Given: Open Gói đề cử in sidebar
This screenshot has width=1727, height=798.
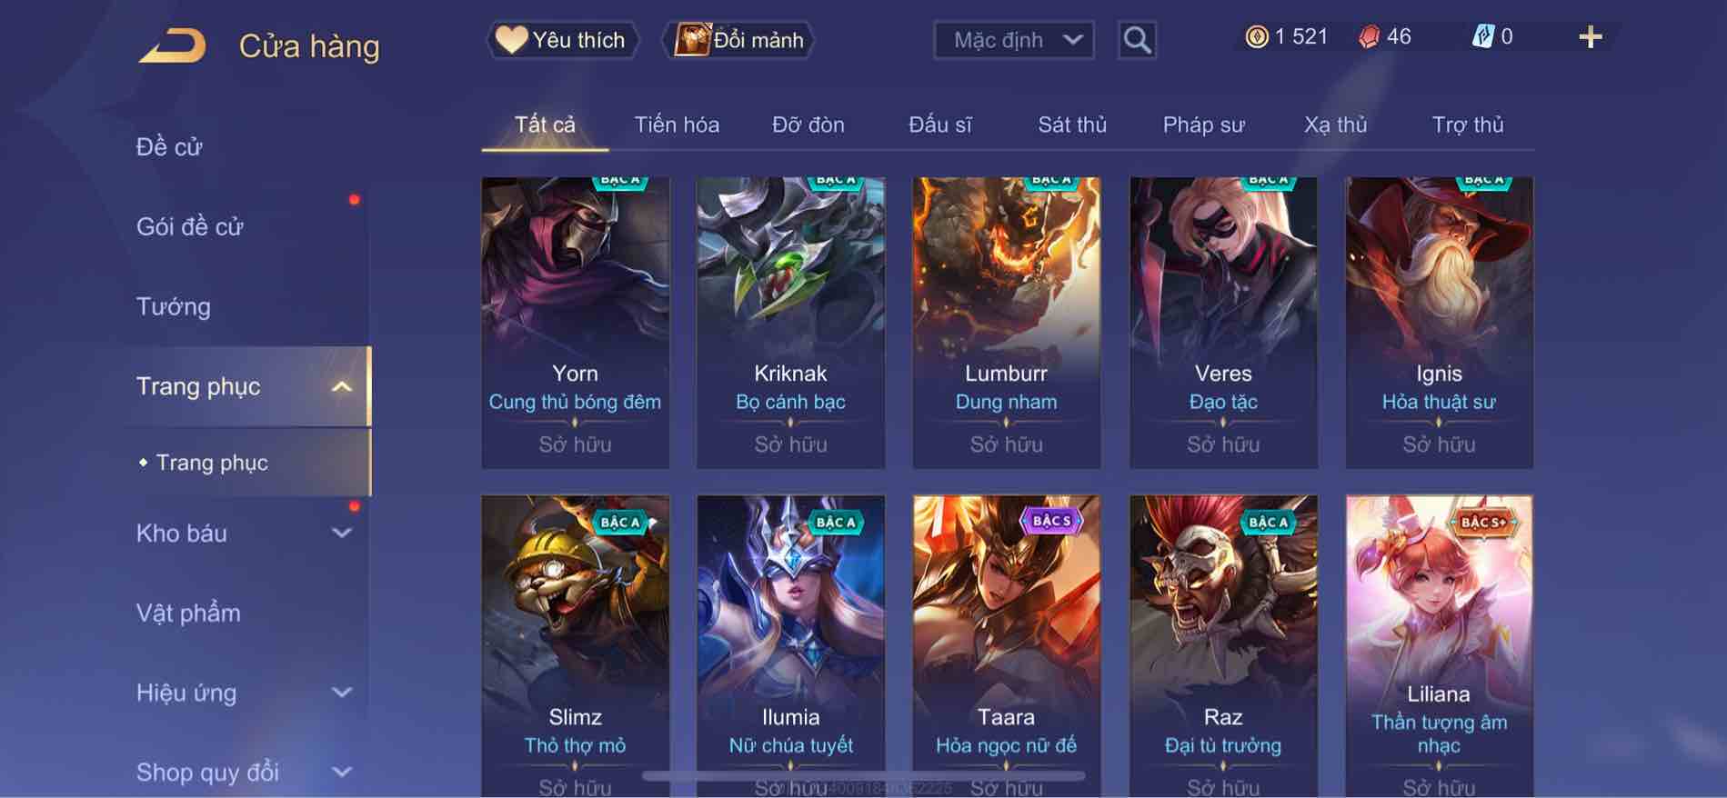Looking at the screenshot, I should tap(189, 226).
